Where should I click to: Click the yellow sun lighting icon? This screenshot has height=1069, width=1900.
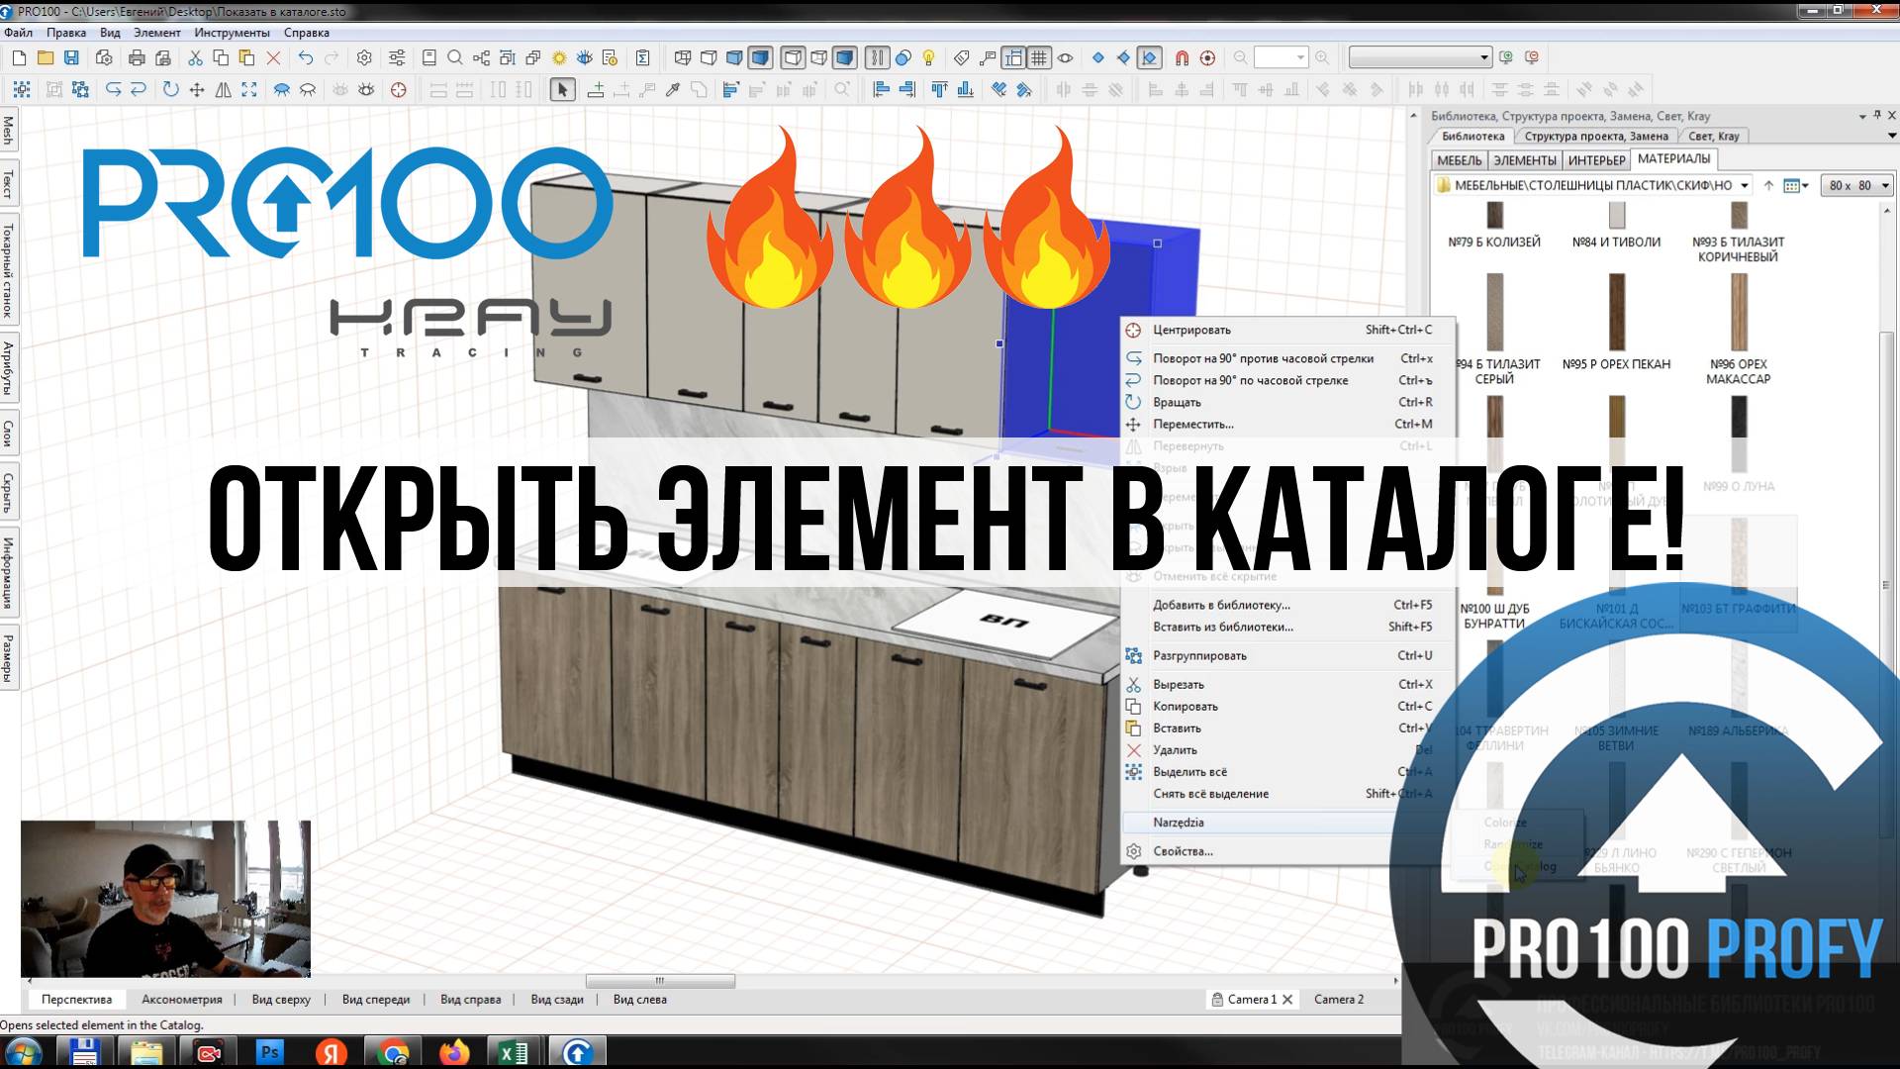coord(559,58)
